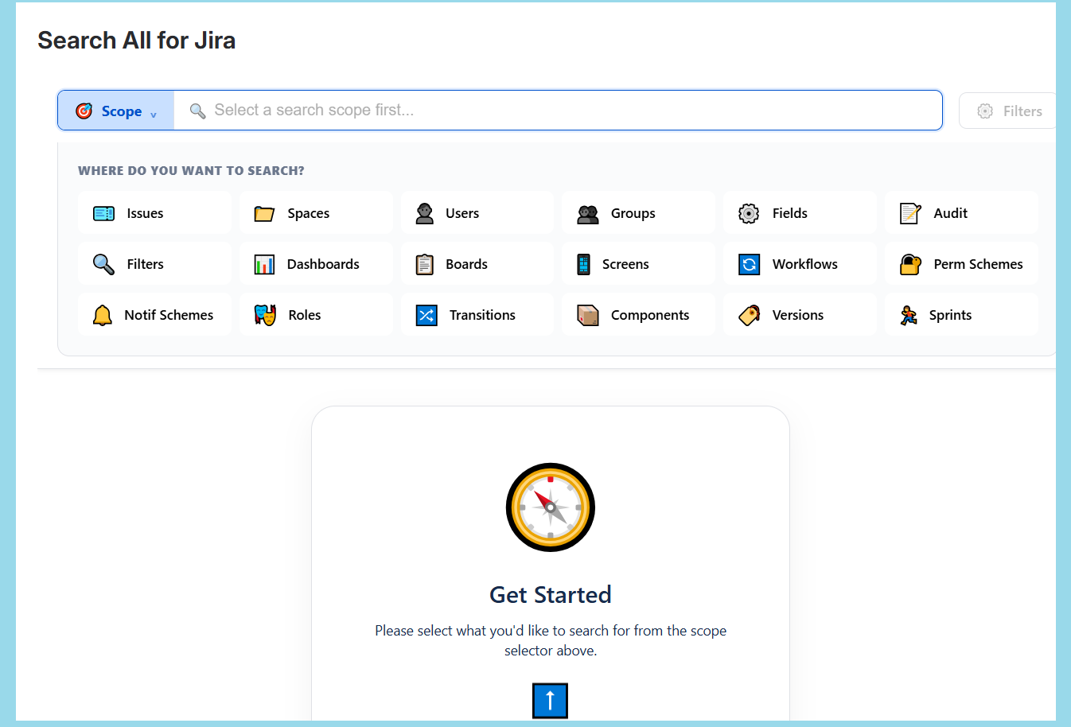Click the Issues ticket icon

pyautogui.click(x=104, y=213)
